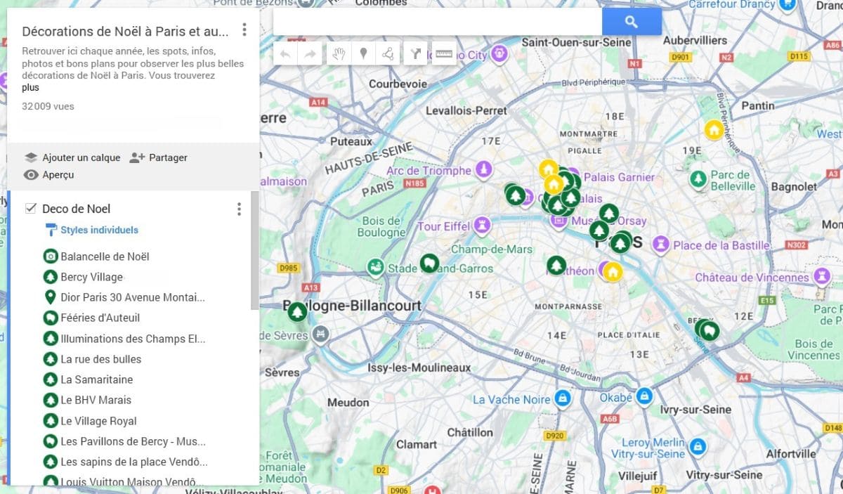Select the measure distances ruler tool
The height and width of the screenshot is (494, 843).
(x=443, y=53)
